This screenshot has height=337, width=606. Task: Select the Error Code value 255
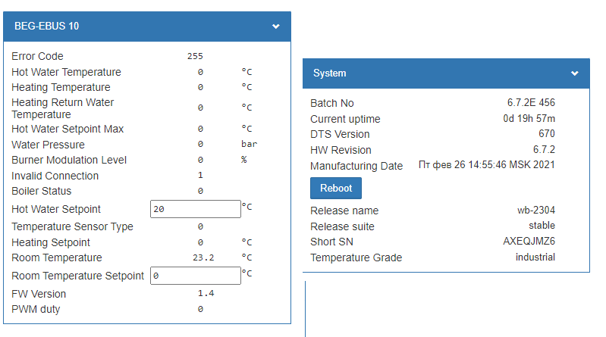(x=195, y=56)
